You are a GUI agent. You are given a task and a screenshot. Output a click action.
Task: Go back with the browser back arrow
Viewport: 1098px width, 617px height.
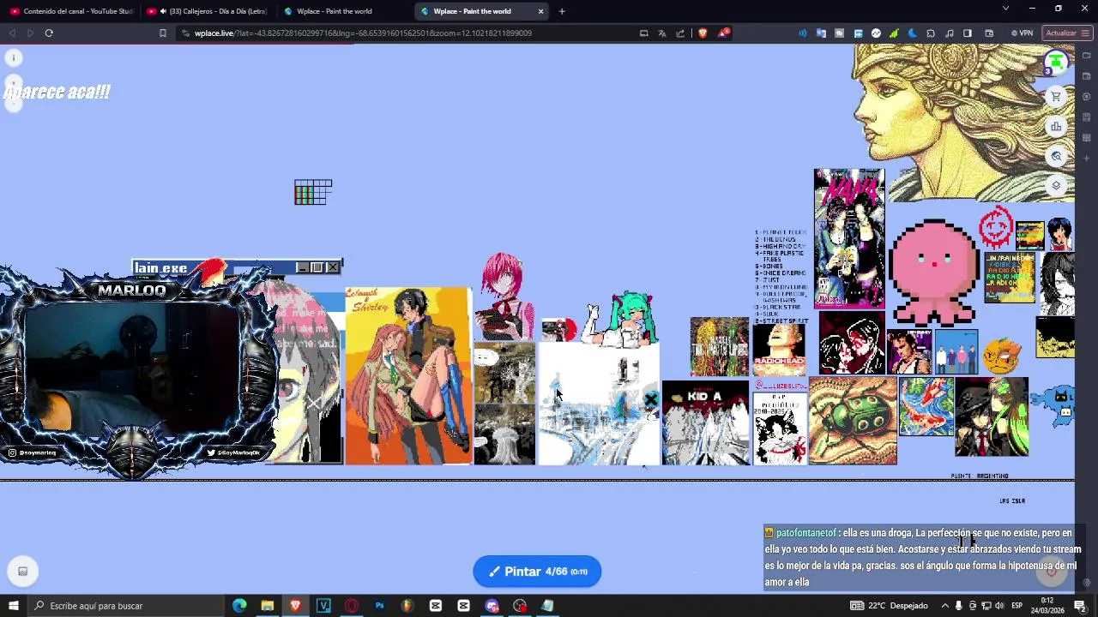(12, 33)
